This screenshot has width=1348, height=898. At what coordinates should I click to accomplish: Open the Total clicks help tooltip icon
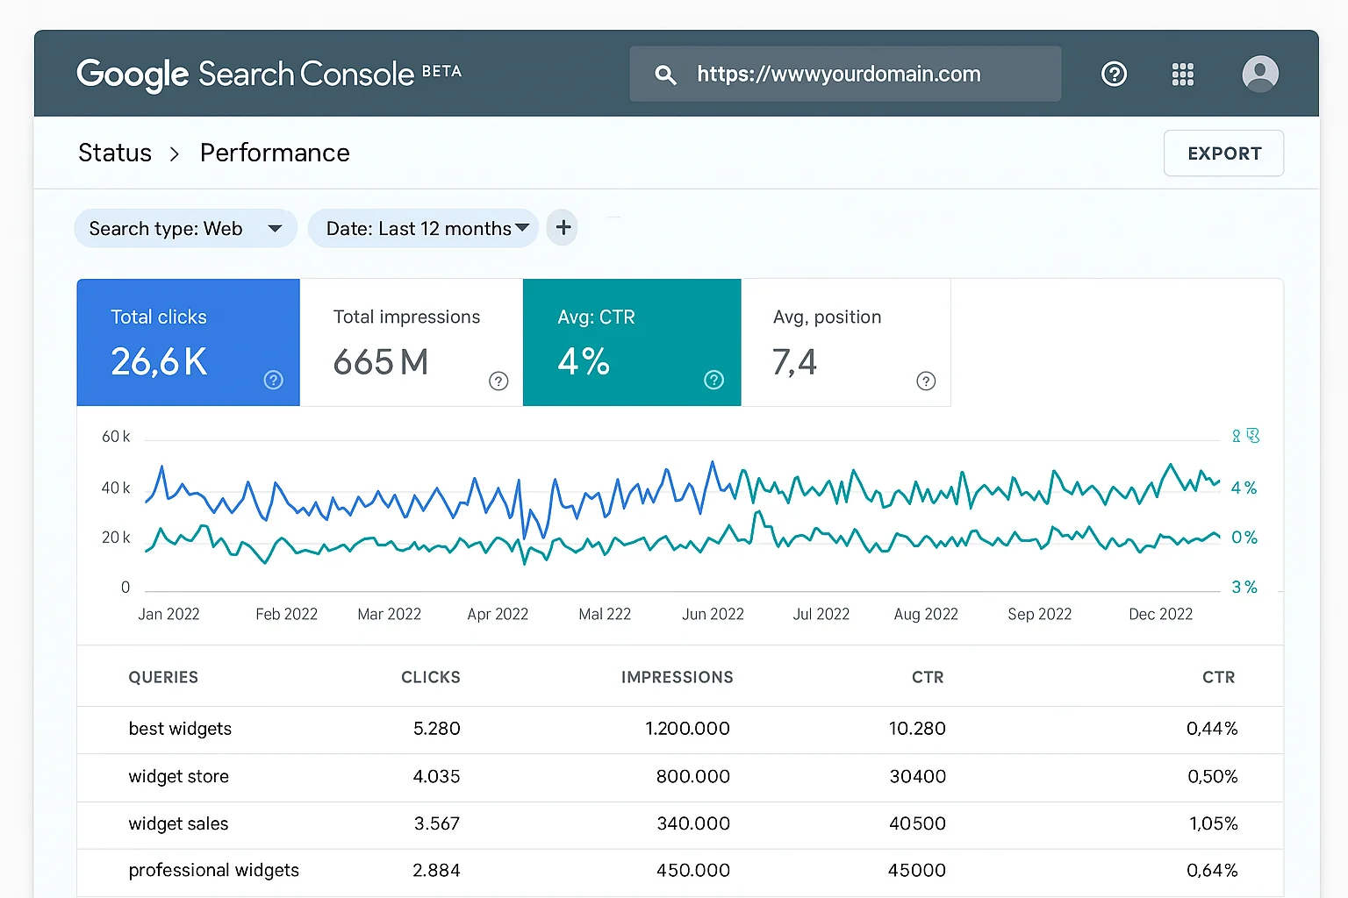273,381
